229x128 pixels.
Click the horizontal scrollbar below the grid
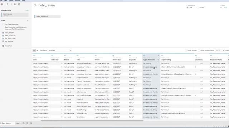(92, 120)
